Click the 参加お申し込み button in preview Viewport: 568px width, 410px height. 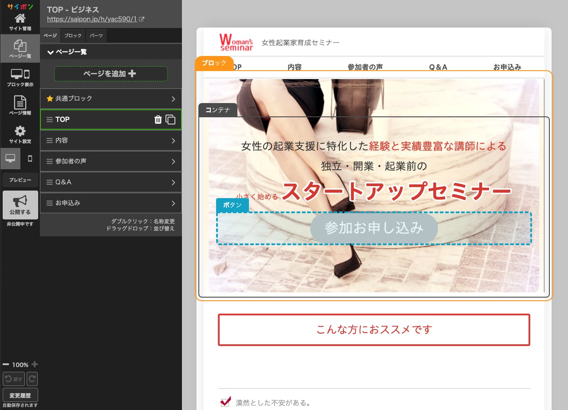tap(374, 228)
